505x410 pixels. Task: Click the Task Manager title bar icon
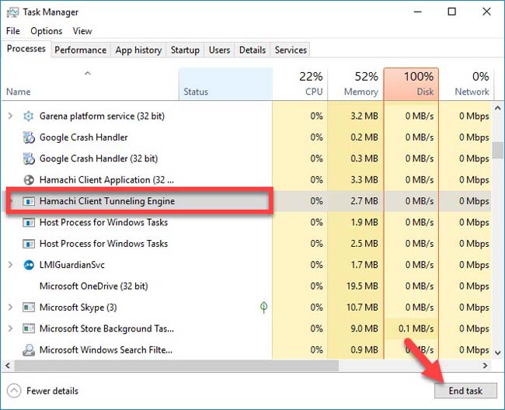13,12
